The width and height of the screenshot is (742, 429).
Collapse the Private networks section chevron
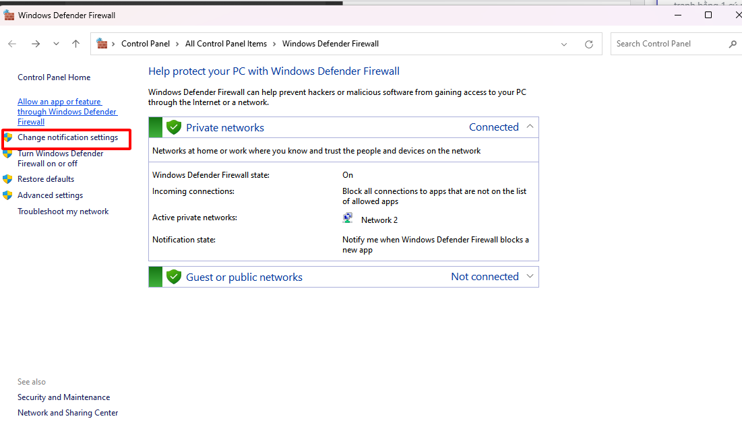click(x=530, y=127)
